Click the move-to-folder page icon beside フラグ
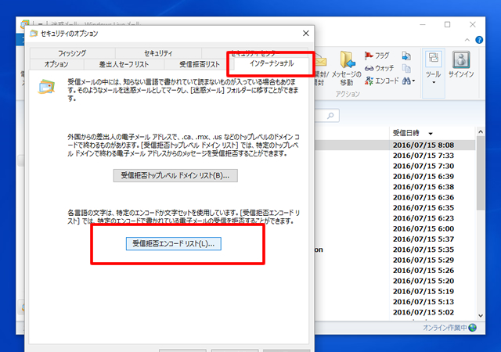501x352 pixels. tap(406, 56)
